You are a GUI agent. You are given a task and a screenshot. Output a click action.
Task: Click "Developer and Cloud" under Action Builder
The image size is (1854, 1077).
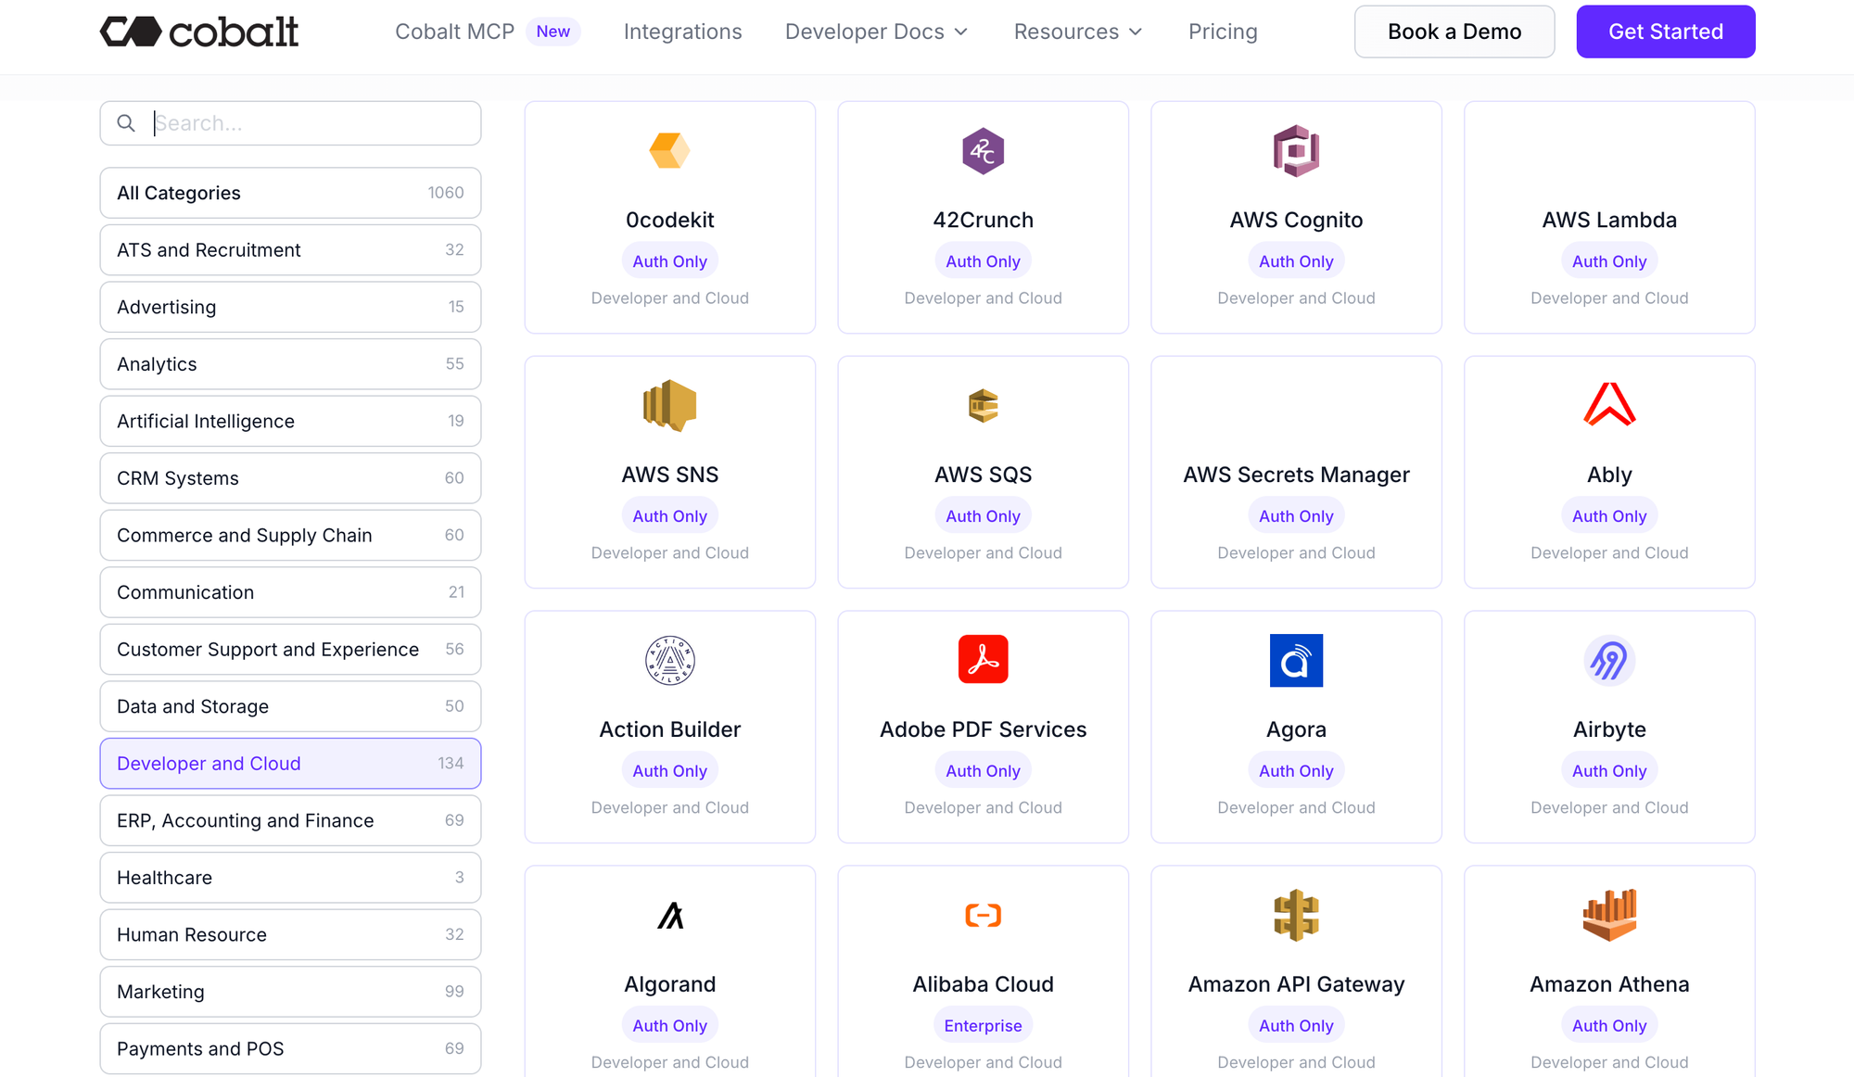669,808
